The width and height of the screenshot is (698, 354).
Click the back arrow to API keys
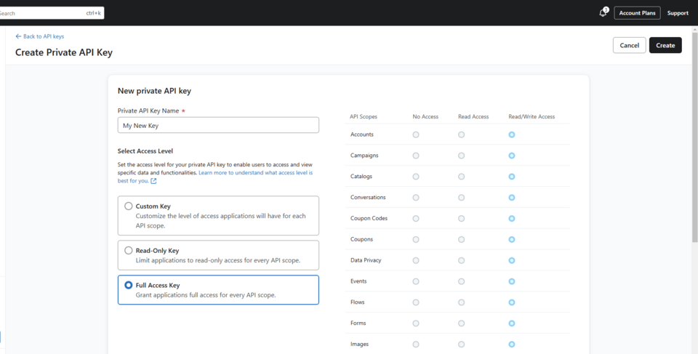click(19, 36)
